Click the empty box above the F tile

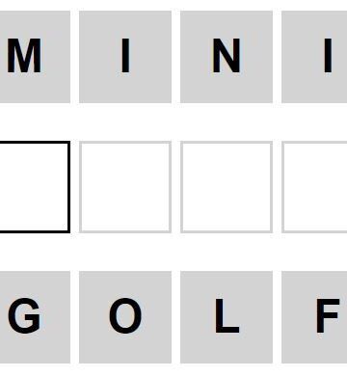[314, 187]
